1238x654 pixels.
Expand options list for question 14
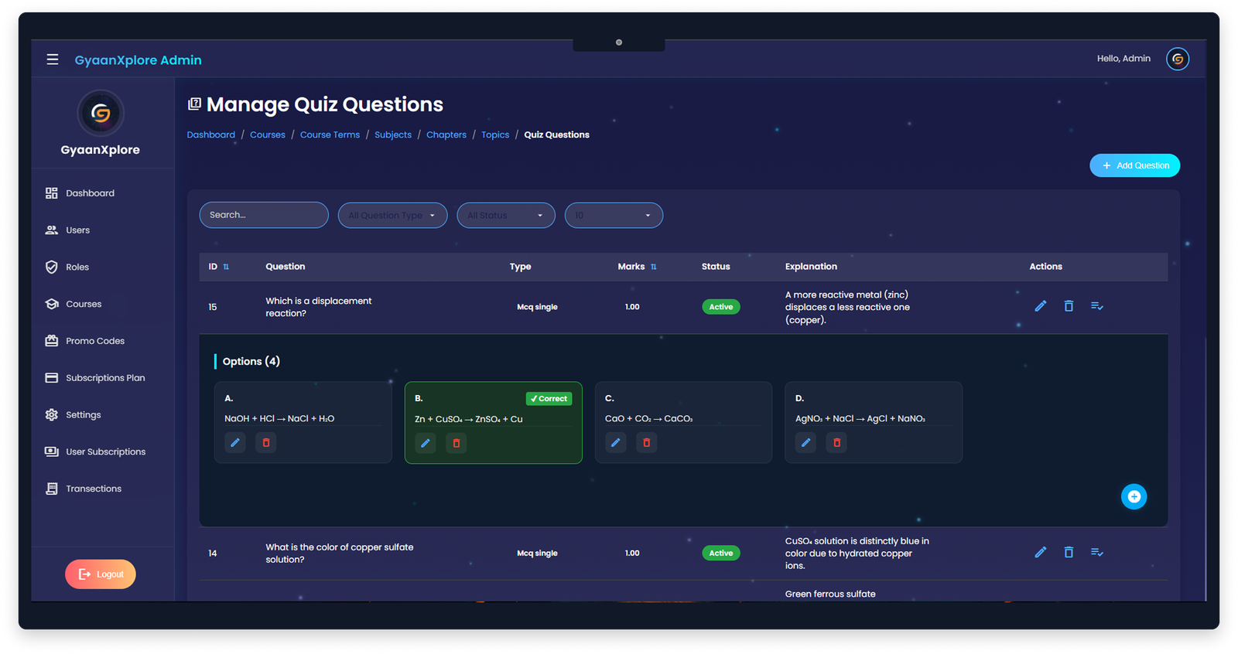(x=1096, y=552)
